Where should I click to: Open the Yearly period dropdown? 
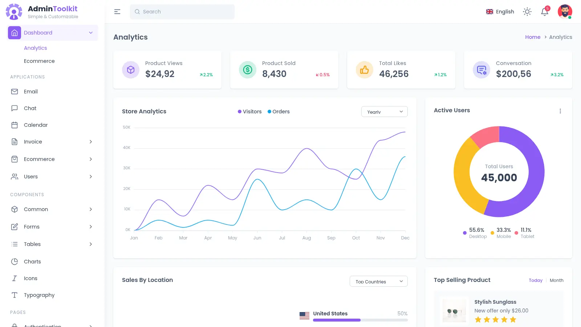tap(385, 112)
